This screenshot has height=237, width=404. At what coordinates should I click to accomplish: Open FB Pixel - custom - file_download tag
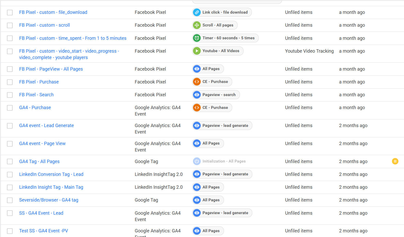click(x=53, y=12)
